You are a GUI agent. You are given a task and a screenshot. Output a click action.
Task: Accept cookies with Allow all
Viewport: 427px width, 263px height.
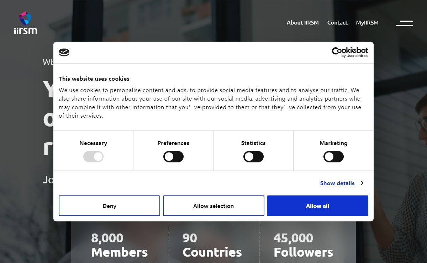pyautogui.click(x=317, y=206)
